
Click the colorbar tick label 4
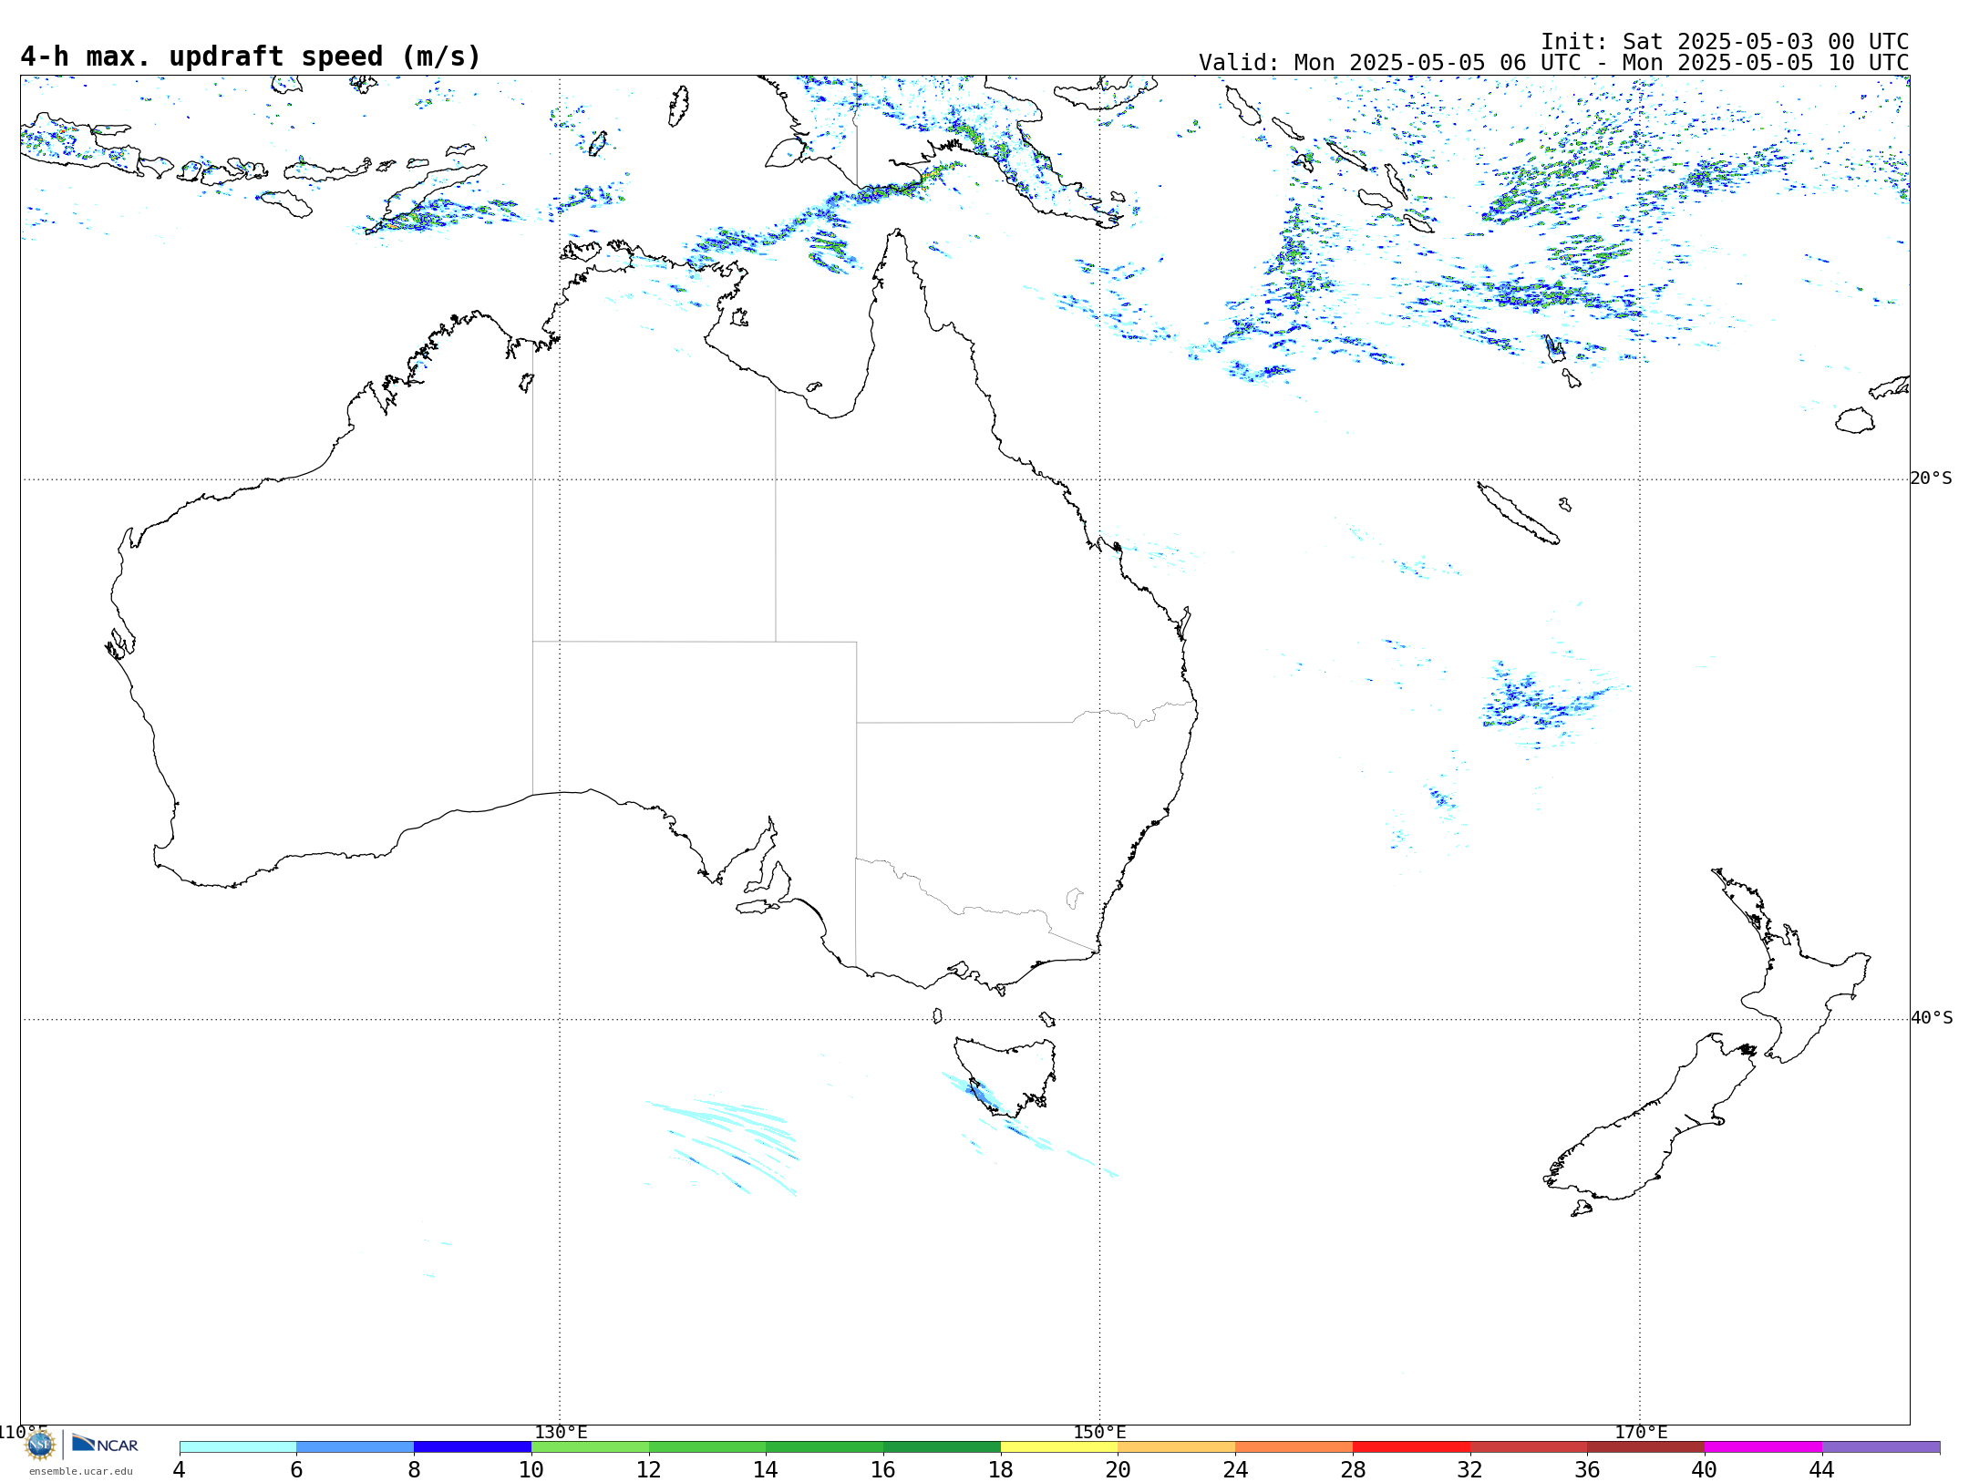[x=180, y=1469]
